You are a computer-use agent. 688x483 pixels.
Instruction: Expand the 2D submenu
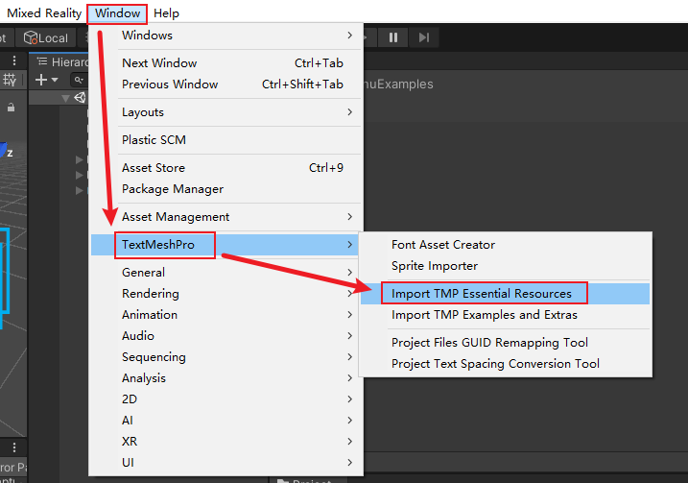coord(225,399)
